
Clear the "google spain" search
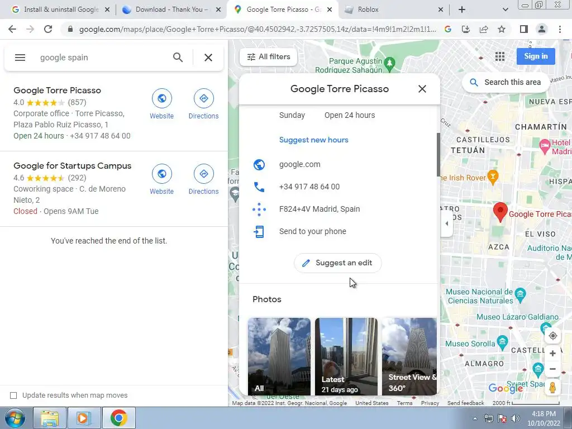pyautogui.click(x=208, y=58)
